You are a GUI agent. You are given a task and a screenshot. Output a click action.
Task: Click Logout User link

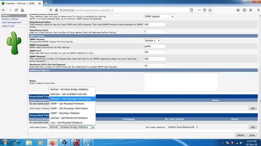(8, 26)
